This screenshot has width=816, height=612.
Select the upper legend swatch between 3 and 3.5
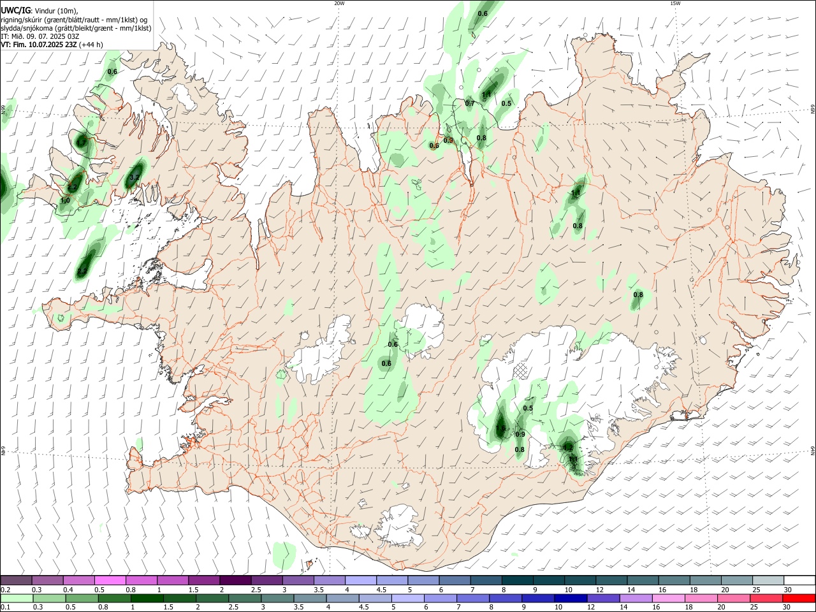pyautogui.click(x=297, y=580)
